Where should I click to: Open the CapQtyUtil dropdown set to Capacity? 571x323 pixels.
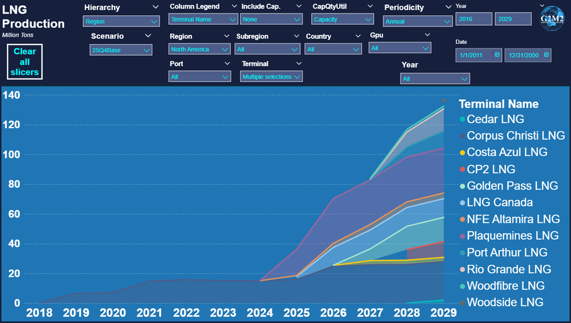[x=343, y=20]
